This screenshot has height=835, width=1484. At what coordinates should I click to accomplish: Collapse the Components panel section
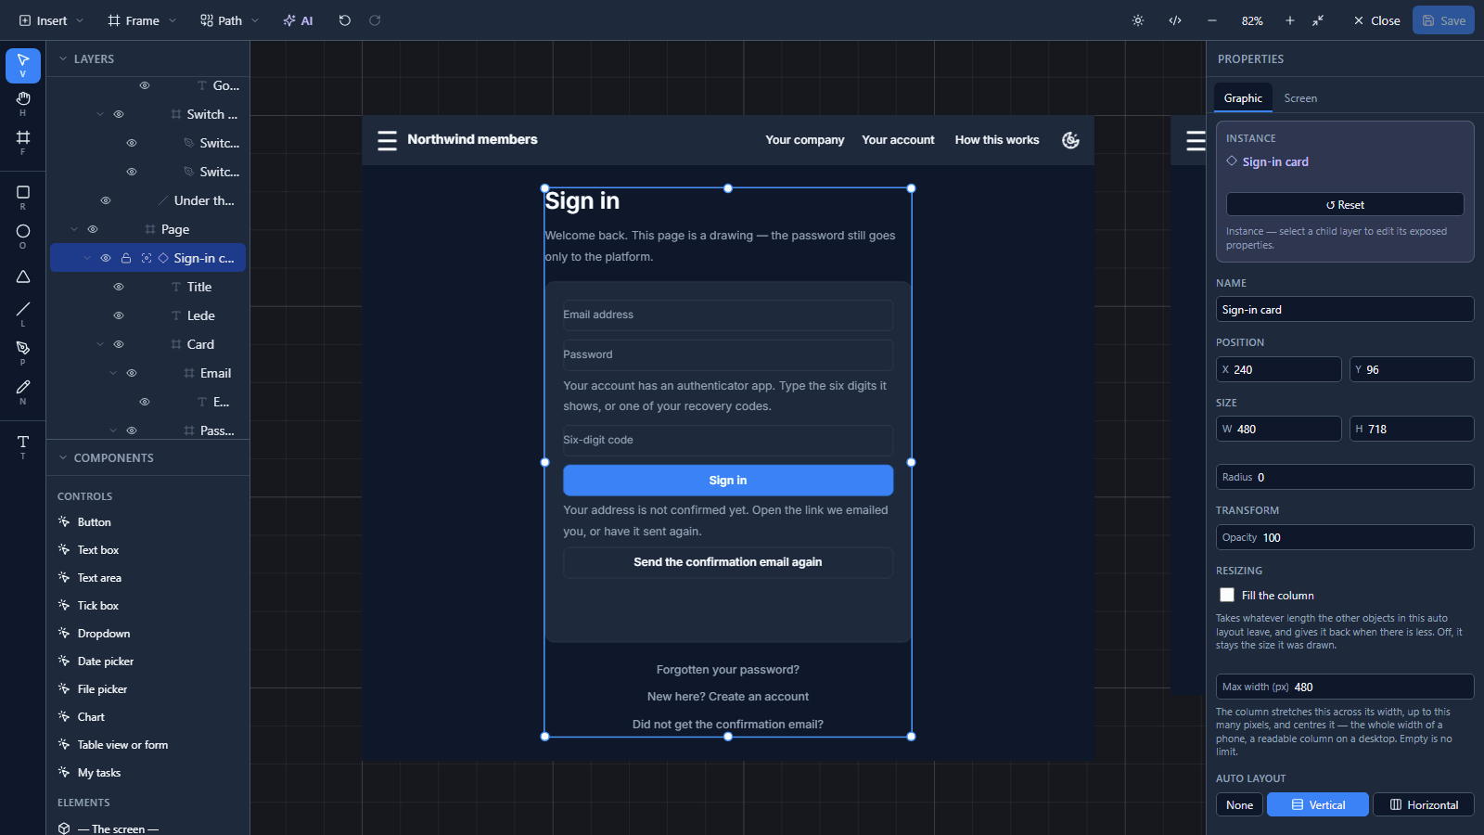(x=63, y=457)
